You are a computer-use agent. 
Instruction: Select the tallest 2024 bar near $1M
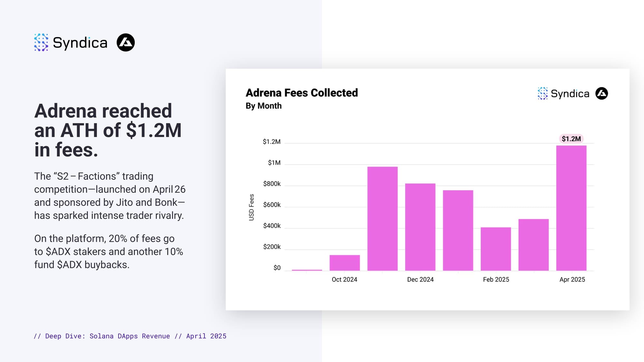click(382, 219)
